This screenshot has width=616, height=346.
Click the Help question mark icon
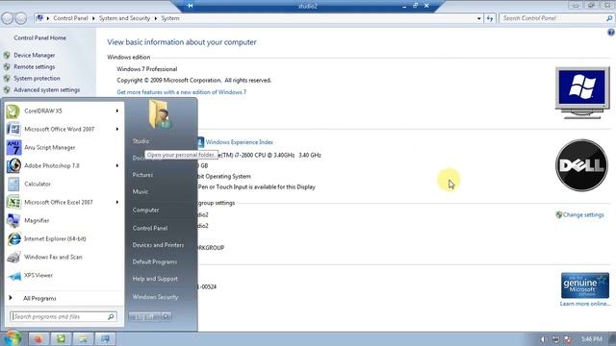pos(611,33)
